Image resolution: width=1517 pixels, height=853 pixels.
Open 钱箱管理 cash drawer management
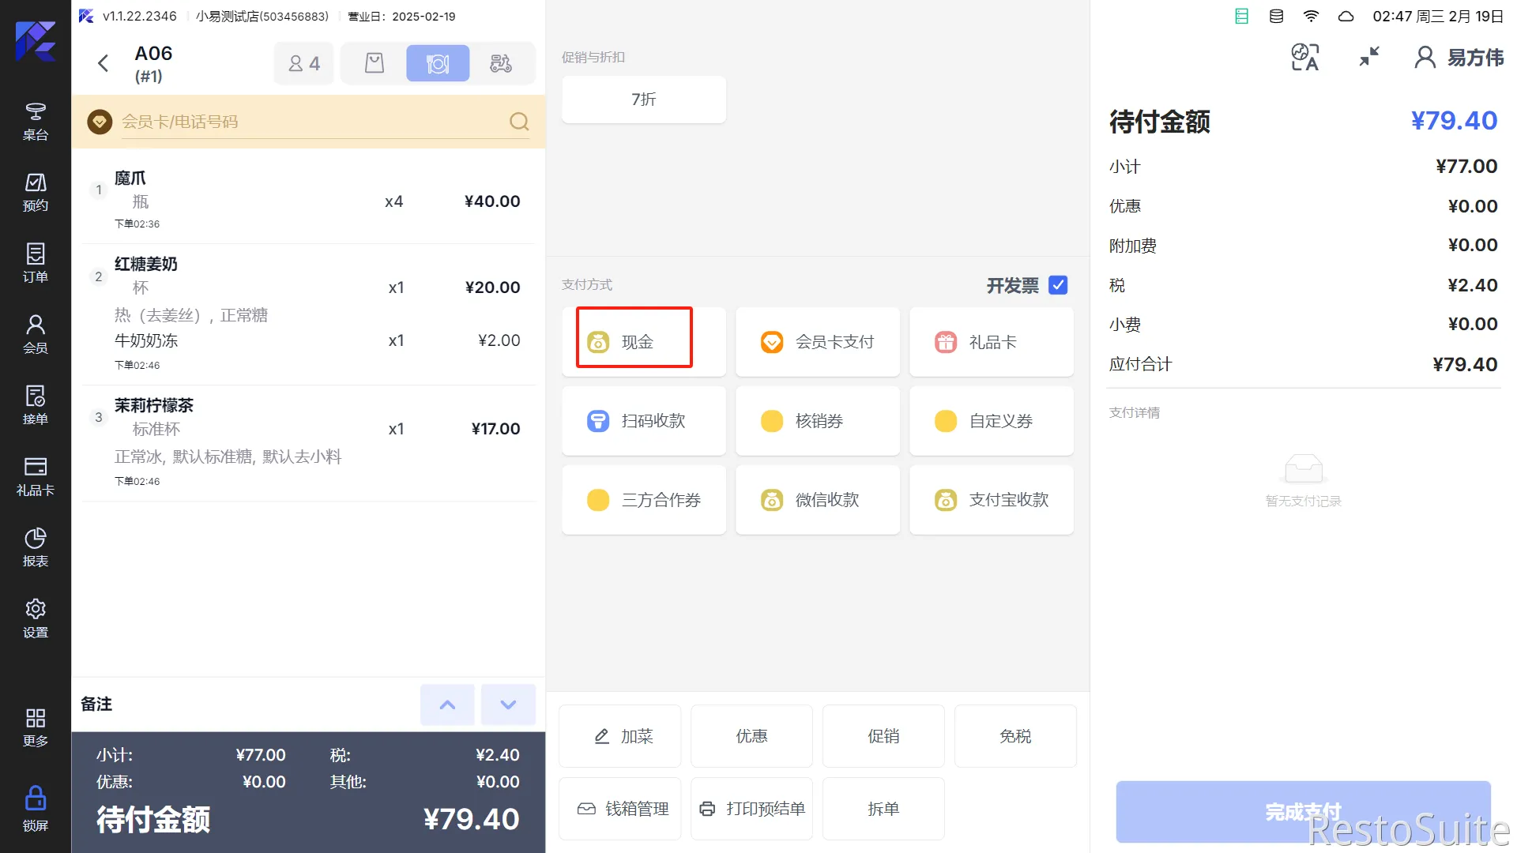point(619,809)
